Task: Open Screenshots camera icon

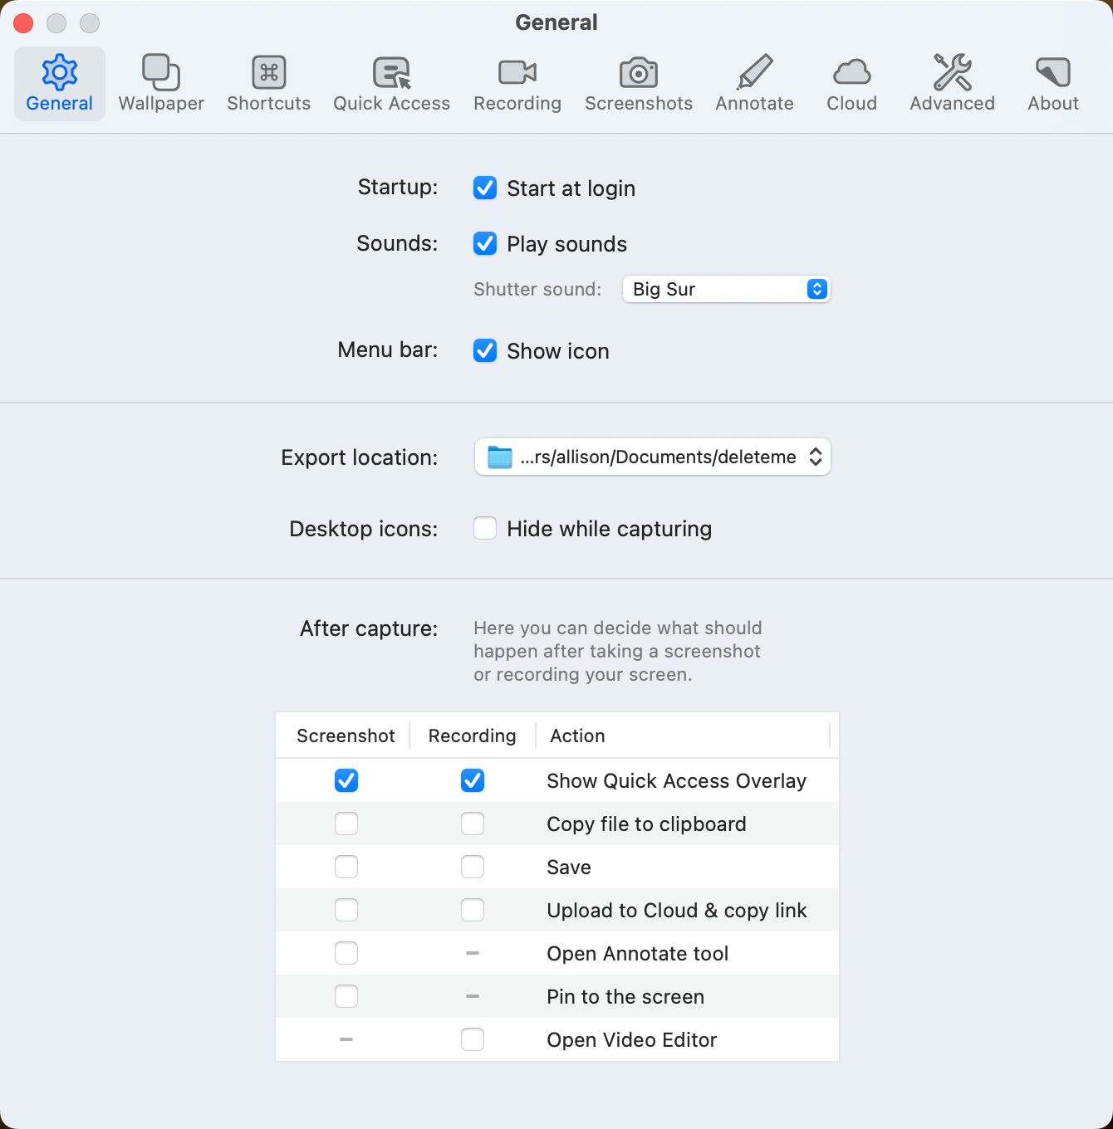Action: (x=638, y=73)
